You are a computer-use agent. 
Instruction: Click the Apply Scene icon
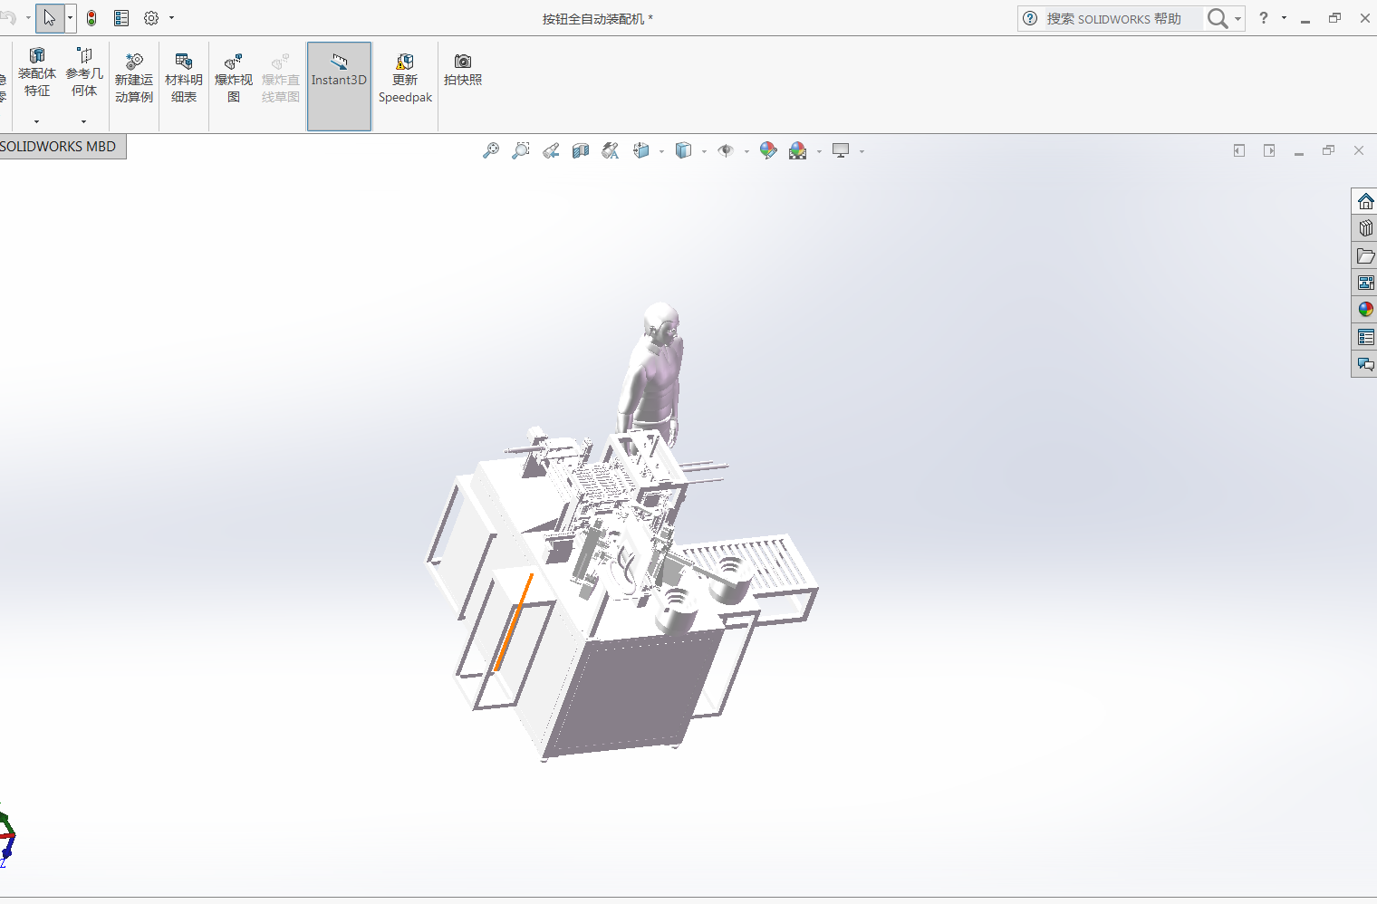(x=798, y=150)
